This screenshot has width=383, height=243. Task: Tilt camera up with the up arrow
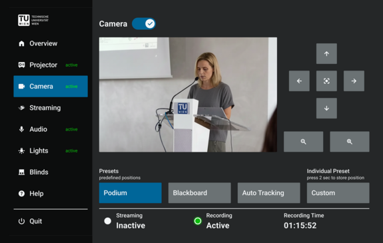[326, 54]
